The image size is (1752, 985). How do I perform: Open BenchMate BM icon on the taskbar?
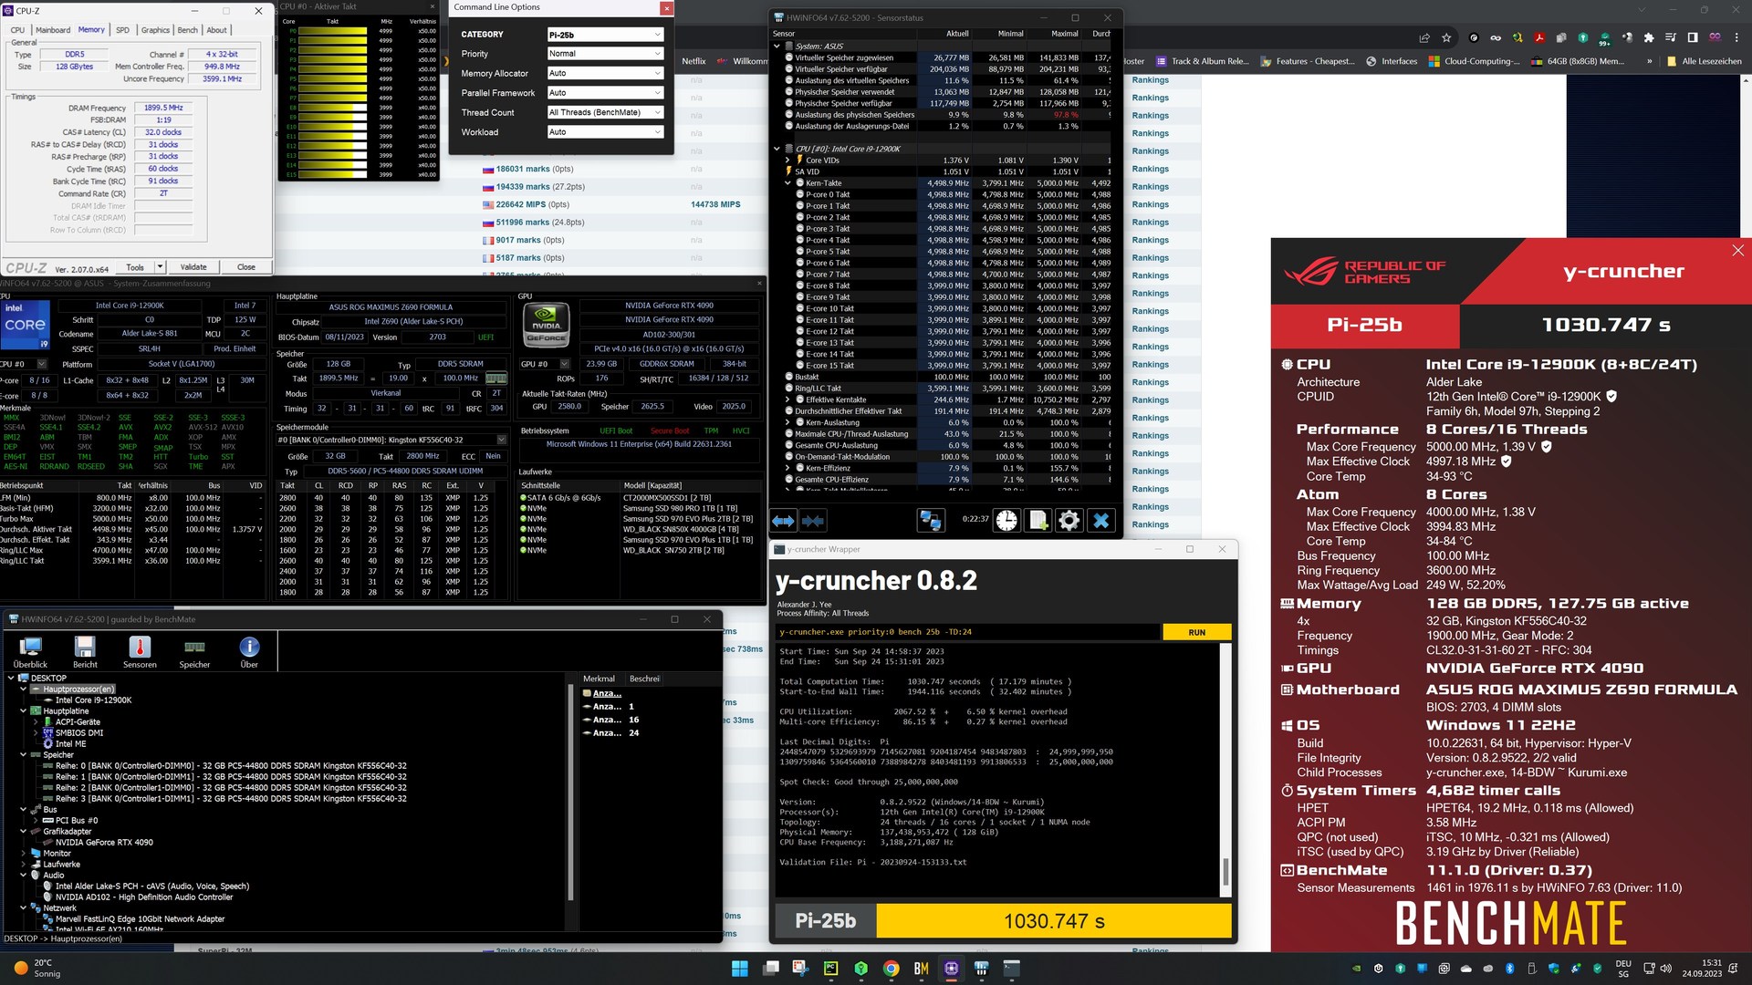click(x=922, y=969)
